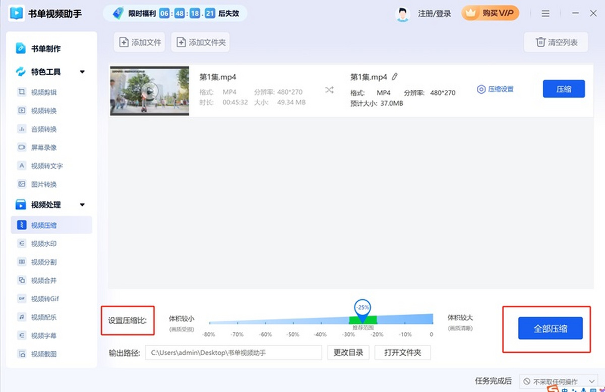The width and height of the screenshot is (605, 392).
Task: Select 视频压缩 in the sidebar
Action: click(x=51, y=225)
